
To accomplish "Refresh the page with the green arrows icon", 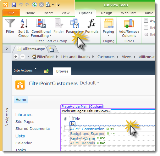I will (35, 5).
